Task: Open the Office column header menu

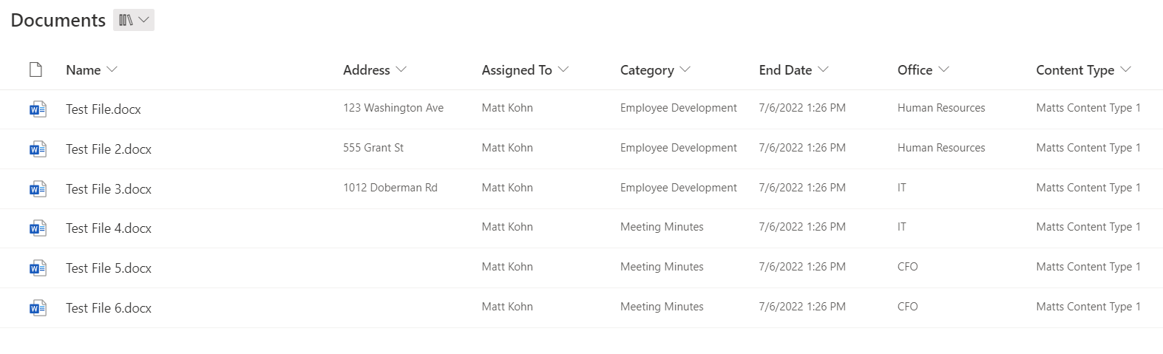Action: [923, 69]
